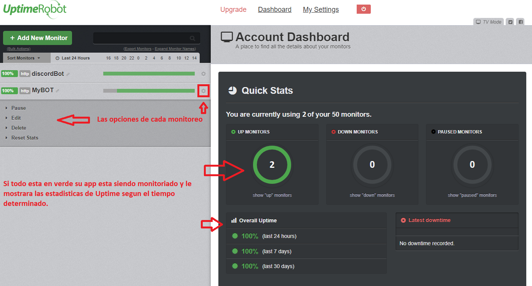Image resolution: width=532 pixels, height=286 pixels.
Task: Click the Expand Monitor Names link
Action: click(x=175, y=49)
